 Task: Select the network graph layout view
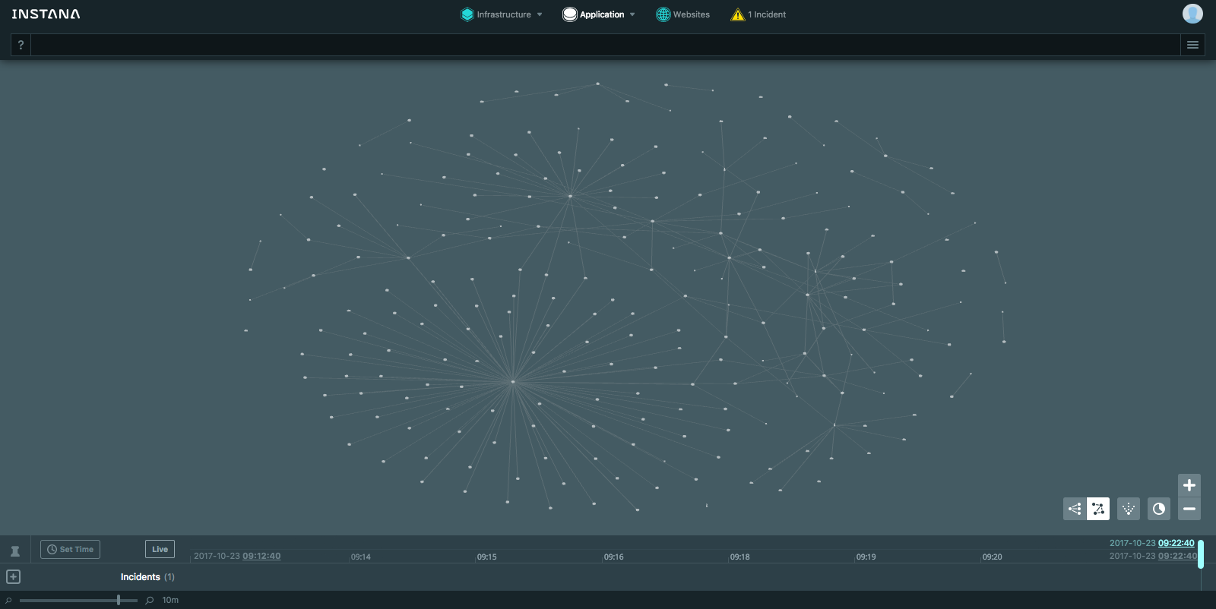[1098, 509]
